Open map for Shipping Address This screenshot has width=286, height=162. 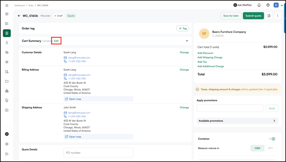pyautogui.click(x=98, y=137)
